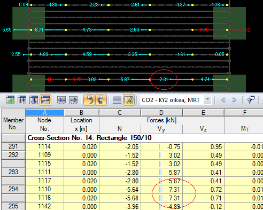Click node 1111 cell
Viewport: 263px width, 210px height.
pyautogui.click(x=44, y=172)
